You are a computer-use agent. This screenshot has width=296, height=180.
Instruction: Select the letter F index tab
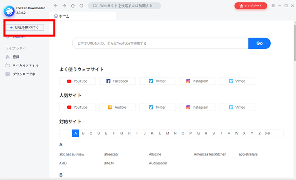114,133
